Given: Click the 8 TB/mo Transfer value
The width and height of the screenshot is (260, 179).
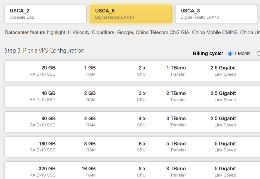Looking at the screenshot, I should point(176,169).
